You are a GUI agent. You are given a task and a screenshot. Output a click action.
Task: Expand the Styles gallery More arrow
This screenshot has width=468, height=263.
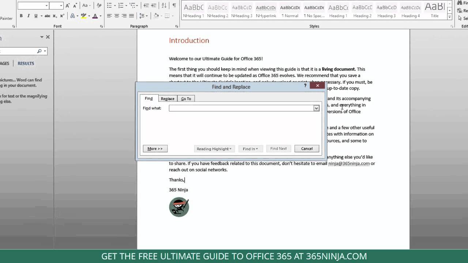coord(450,17)
